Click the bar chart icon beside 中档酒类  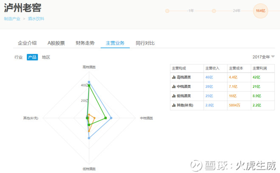174,86
